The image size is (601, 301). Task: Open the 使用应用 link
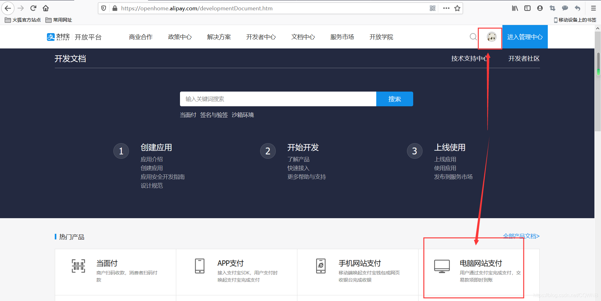point(445,168)
